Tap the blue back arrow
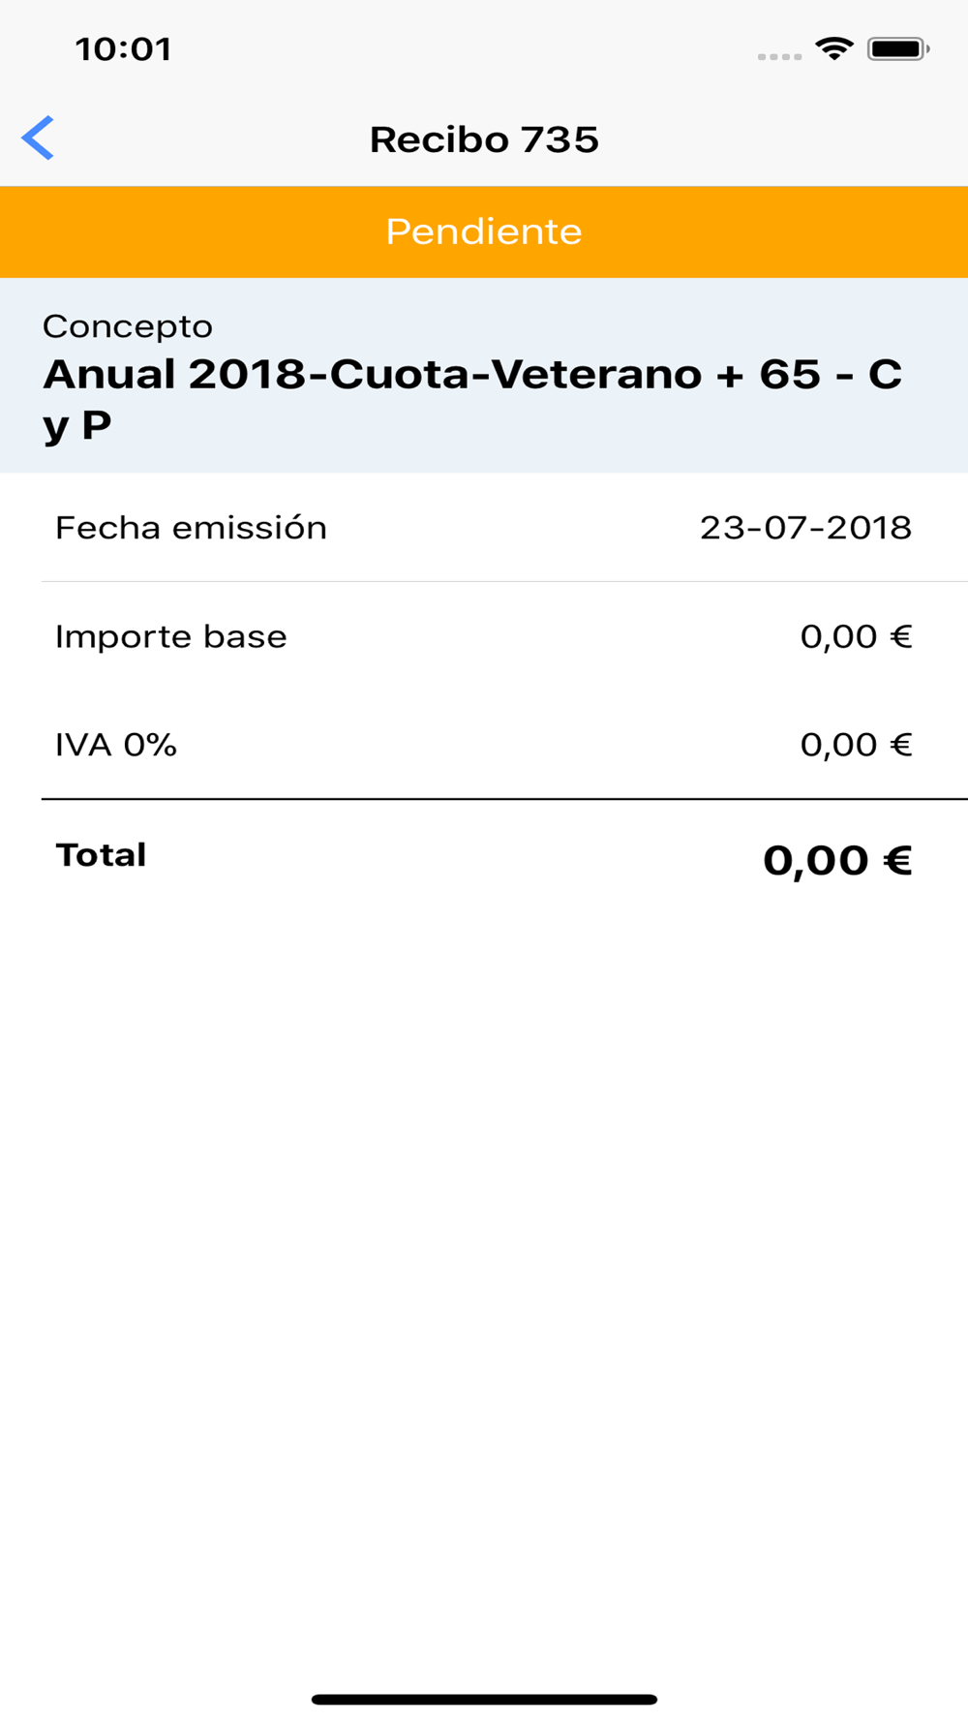Screen dimensions: 968x1722 click(39, 138)
